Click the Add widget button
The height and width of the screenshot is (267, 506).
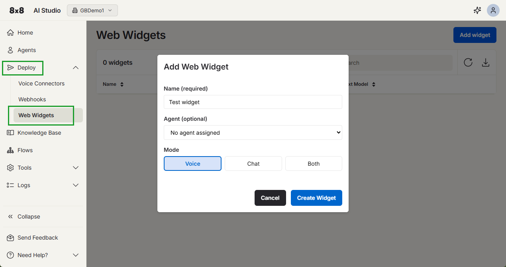coord(475,35)
